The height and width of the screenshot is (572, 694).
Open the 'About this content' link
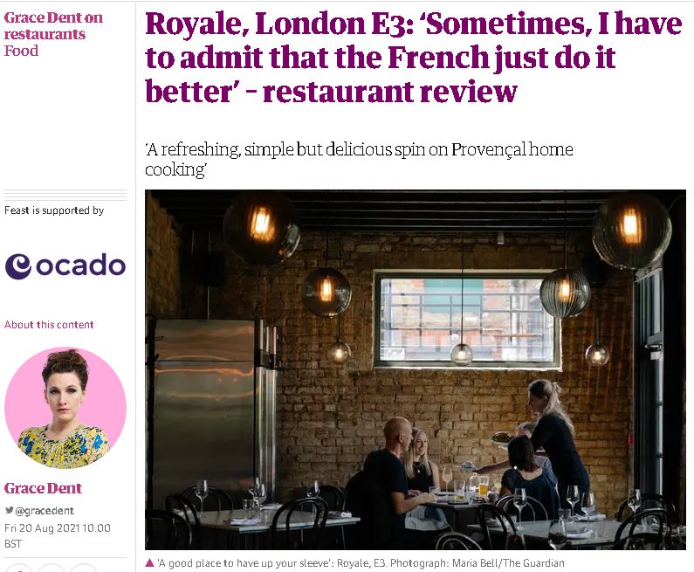(49, 325)
